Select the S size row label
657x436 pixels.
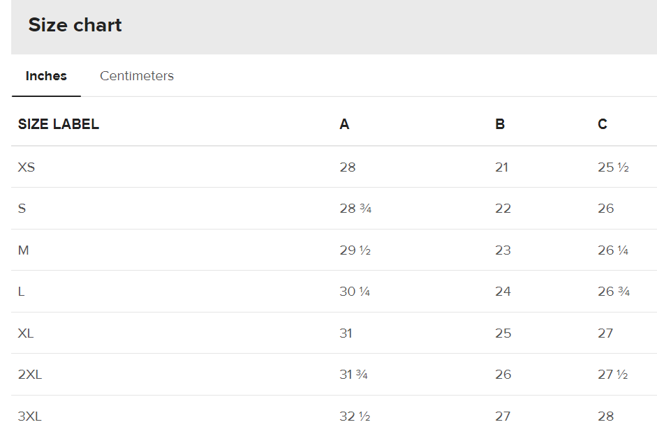(22, 209)
